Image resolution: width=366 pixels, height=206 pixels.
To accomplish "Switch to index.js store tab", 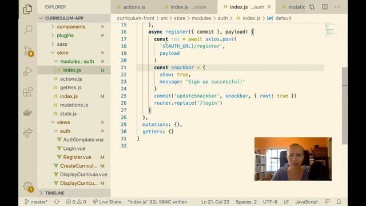I will coord(188,7).
